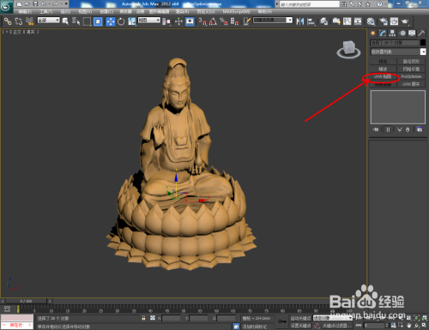The width and height of the screenshot is (429, 330).
Task: Open the Render Setup icon
Action: pos(384,21)
